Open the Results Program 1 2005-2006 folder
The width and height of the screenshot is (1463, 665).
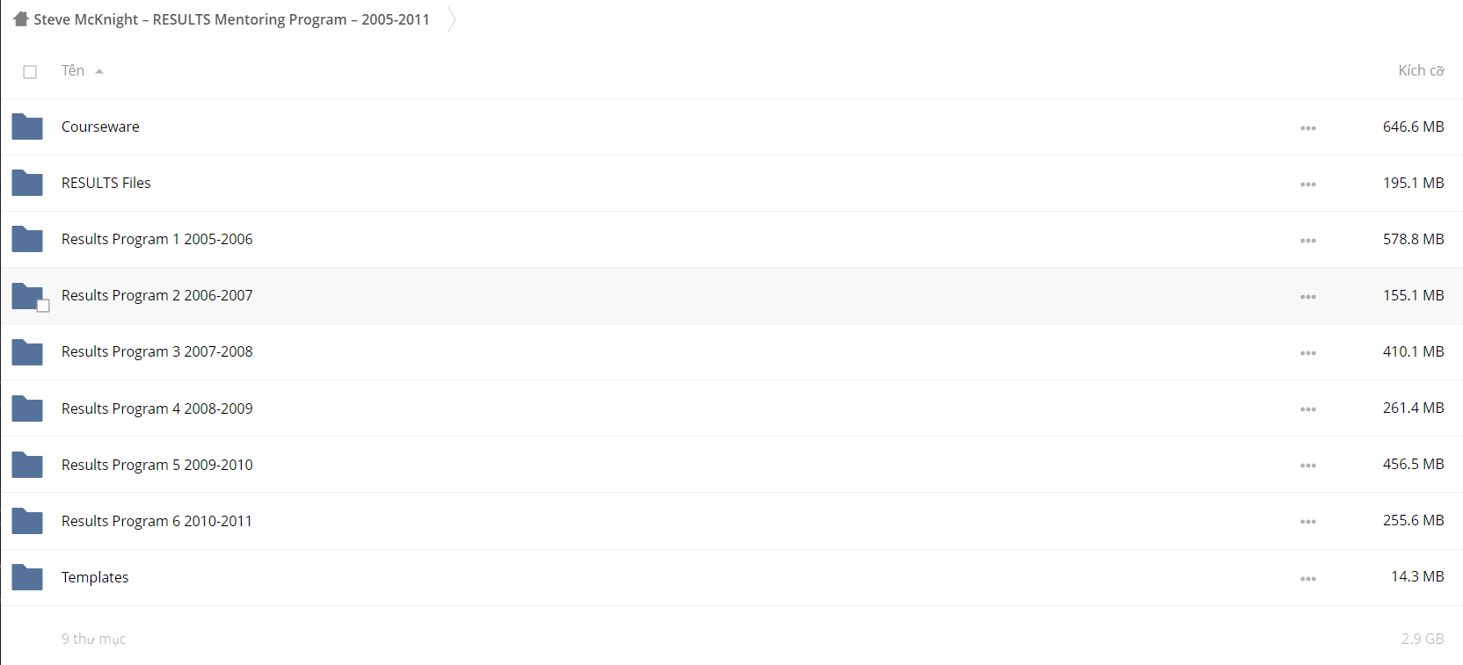click(x=157, y=239)
